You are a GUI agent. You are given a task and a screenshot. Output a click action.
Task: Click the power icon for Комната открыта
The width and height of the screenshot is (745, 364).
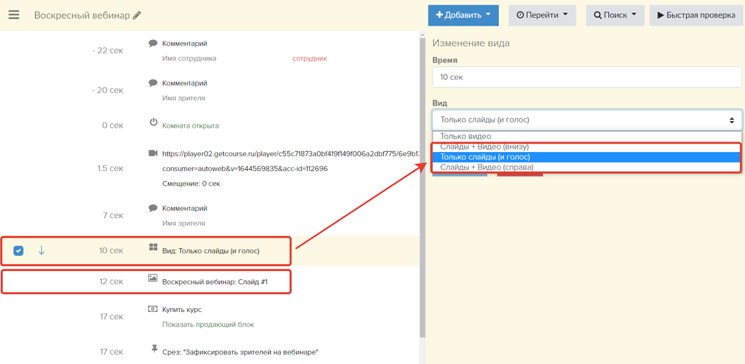point(153,122)
